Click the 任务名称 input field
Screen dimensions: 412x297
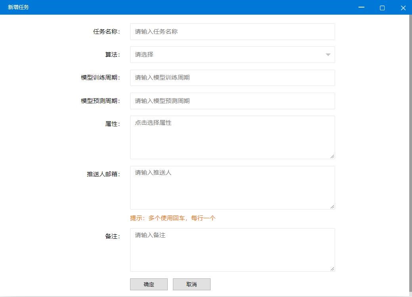tap(232, 32)
